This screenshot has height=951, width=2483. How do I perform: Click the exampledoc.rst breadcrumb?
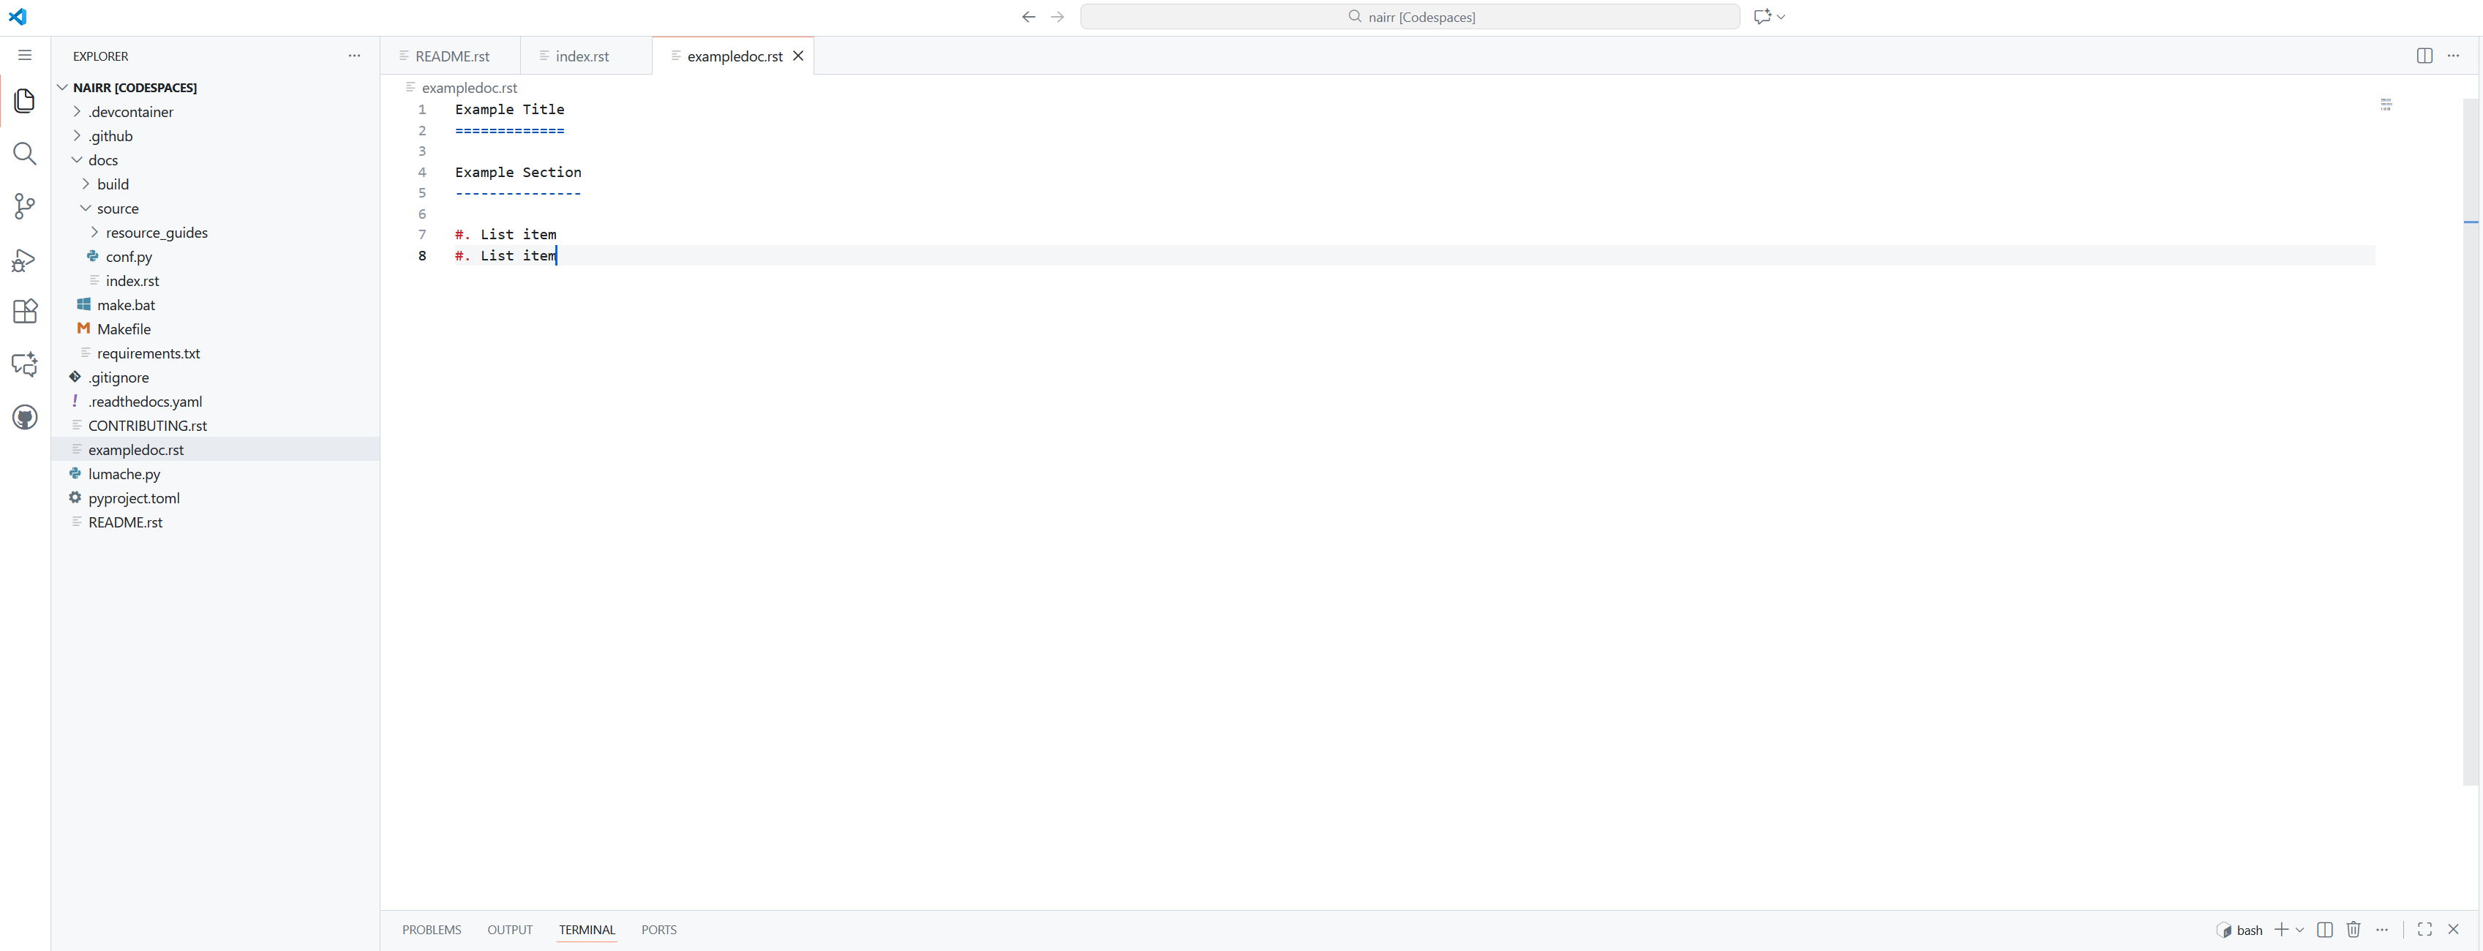click(470, 88)
